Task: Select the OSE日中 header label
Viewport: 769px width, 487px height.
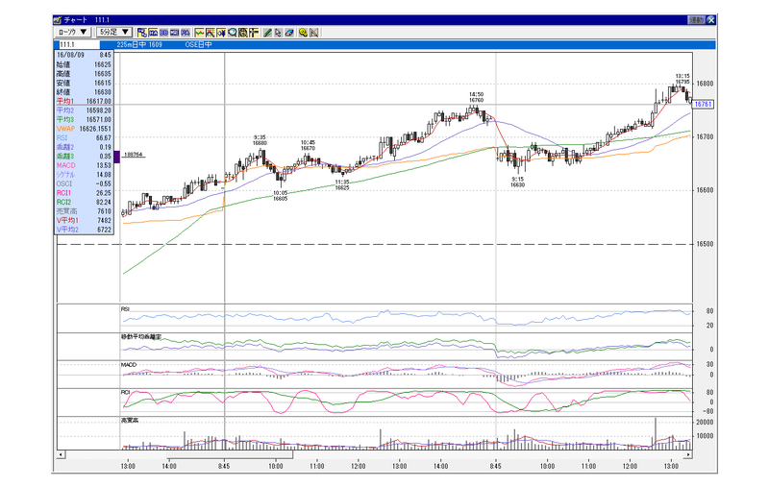Action: pos(198,44)
